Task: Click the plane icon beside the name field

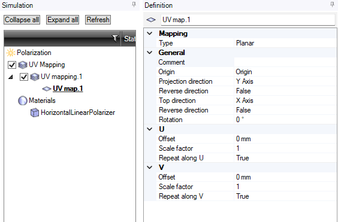Action: [x=151, y=20]
